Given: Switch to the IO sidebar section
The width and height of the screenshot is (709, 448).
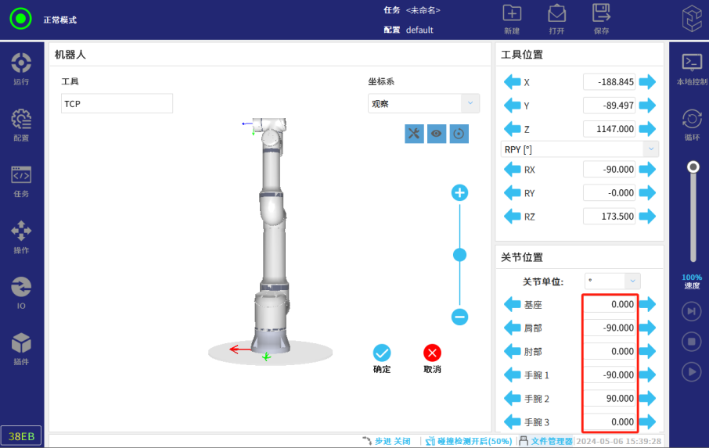Looking at the screenshot, I should pyautogui.click(x=21, y=291).
